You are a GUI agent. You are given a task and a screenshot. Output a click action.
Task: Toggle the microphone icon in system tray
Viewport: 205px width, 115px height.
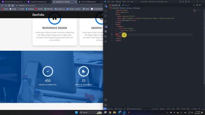coord(181,112)
